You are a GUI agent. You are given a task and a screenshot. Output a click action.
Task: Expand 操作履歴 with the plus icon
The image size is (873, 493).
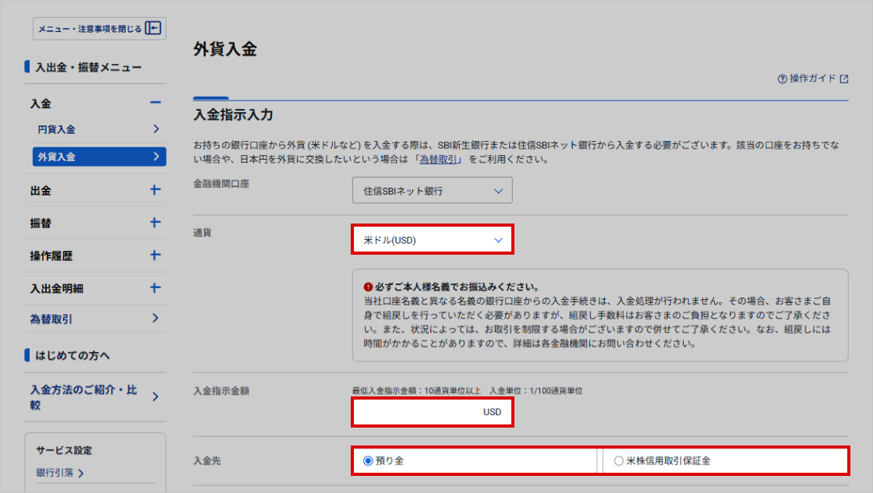click(x=155, y=255)
